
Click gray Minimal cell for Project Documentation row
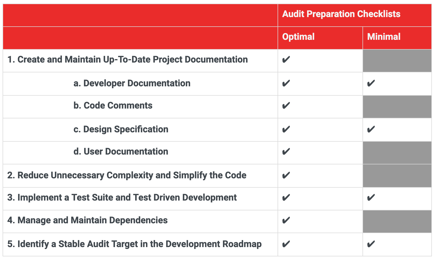397,61
